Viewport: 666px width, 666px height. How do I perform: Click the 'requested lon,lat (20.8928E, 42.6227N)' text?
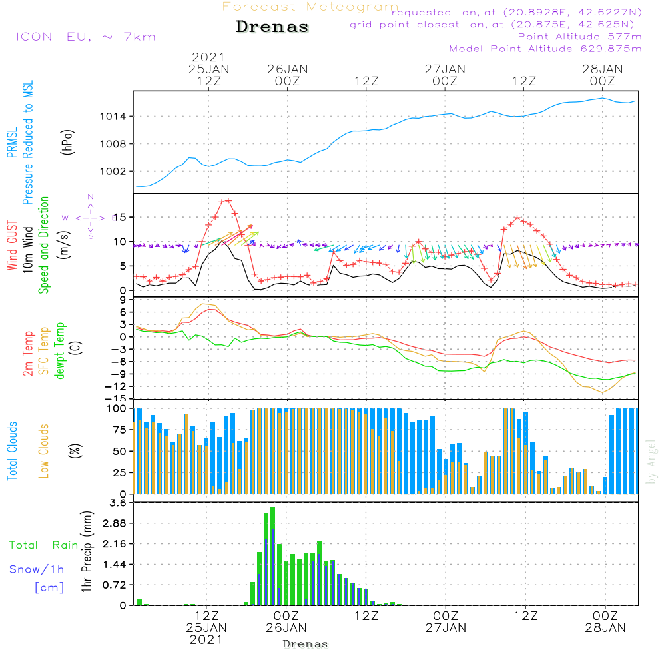[517, 13]
